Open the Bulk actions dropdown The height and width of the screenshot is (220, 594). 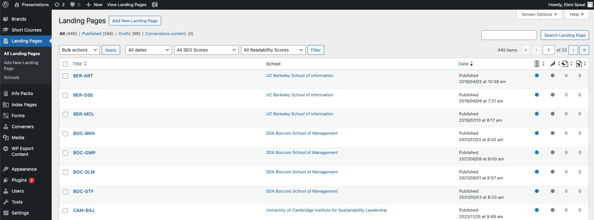pos(79,50)
